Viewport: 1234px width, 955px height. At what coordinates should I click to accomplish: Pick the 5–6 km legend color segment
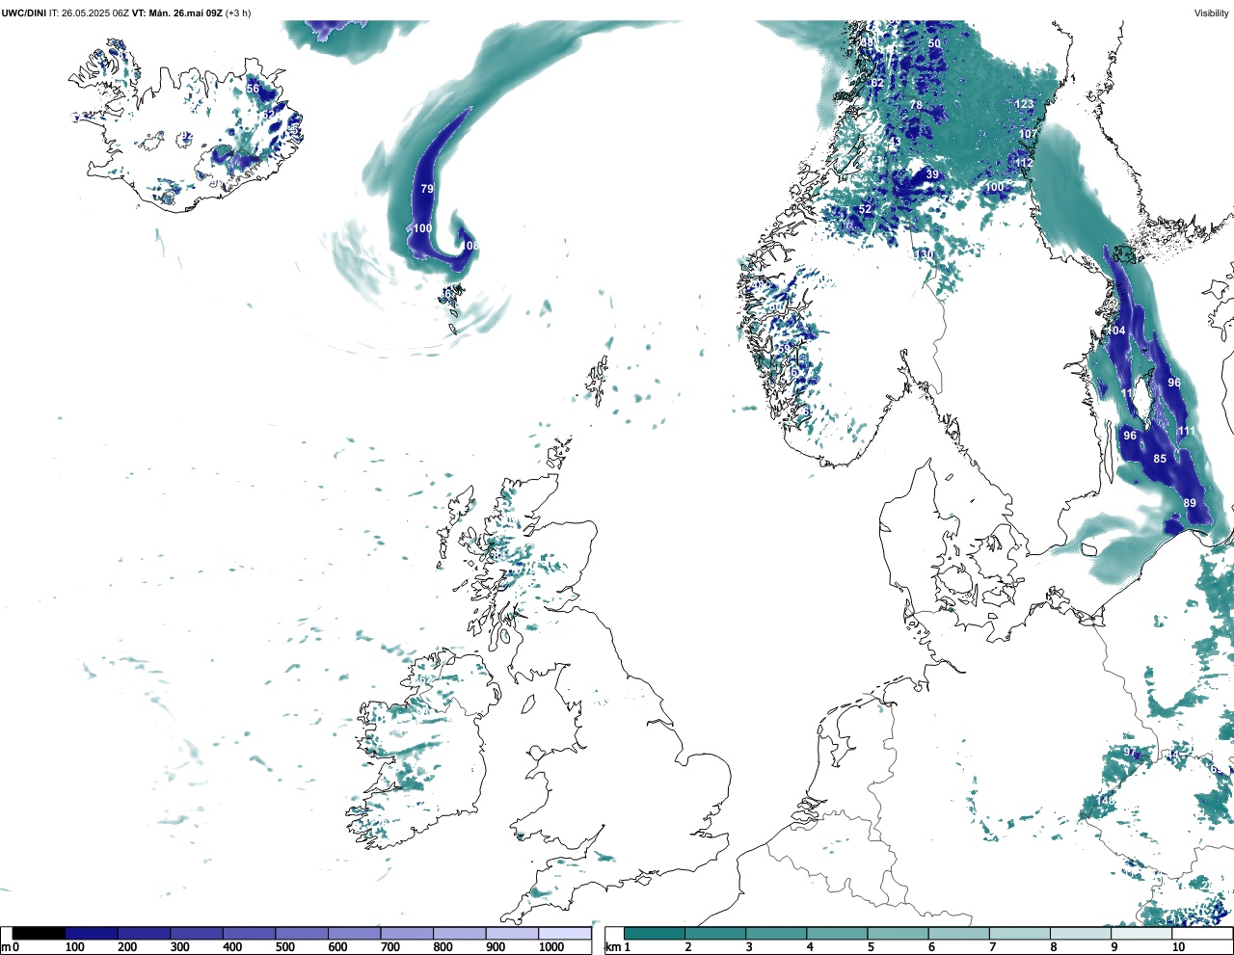(899, 934)
